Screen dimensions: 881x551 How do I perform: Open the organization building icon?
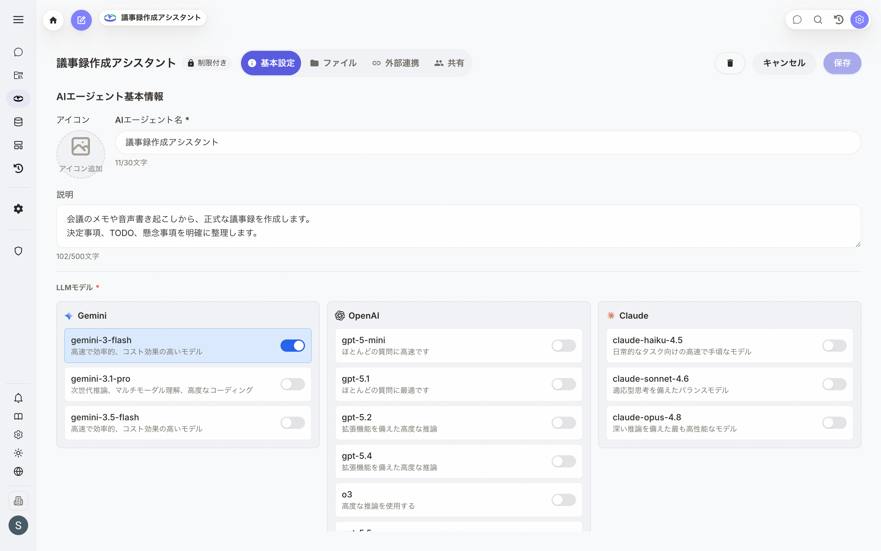[x=18, y=501]
